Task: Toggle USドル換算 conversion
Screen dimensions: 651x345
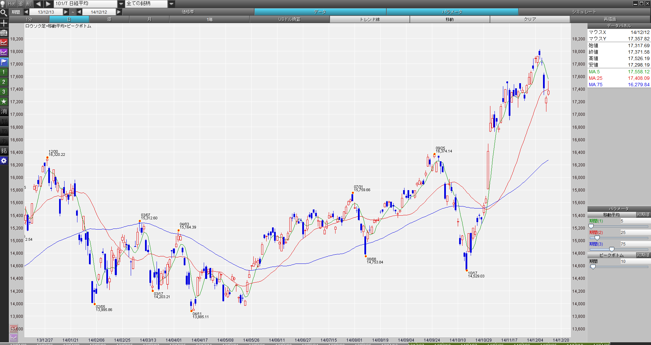Action: coord(289,19)
